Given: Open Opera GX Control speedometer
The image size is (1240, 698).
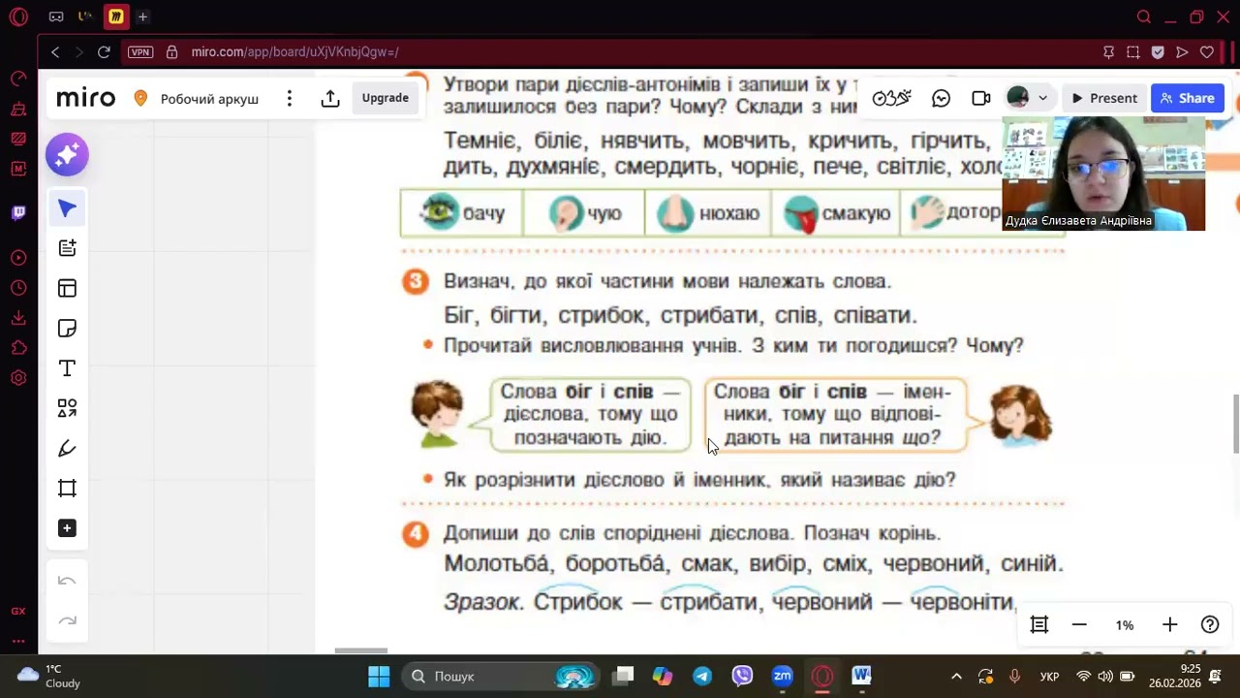Looking at the screenshot, I should (18, 79).
